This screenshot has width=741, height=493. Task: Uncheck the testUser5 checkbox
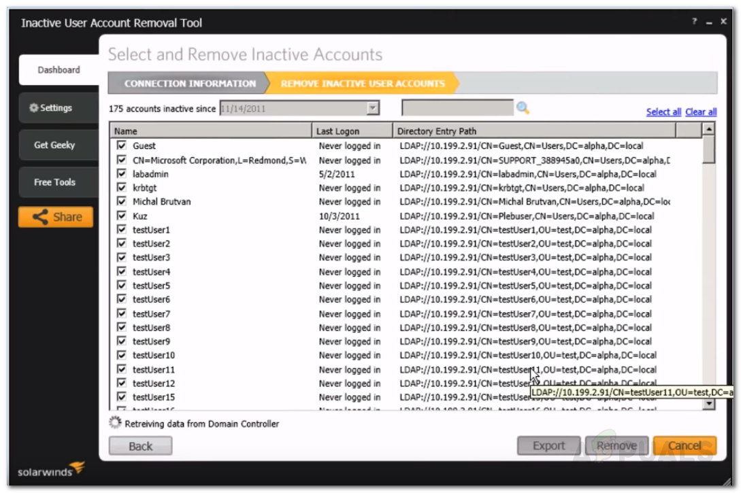(122, 286)
